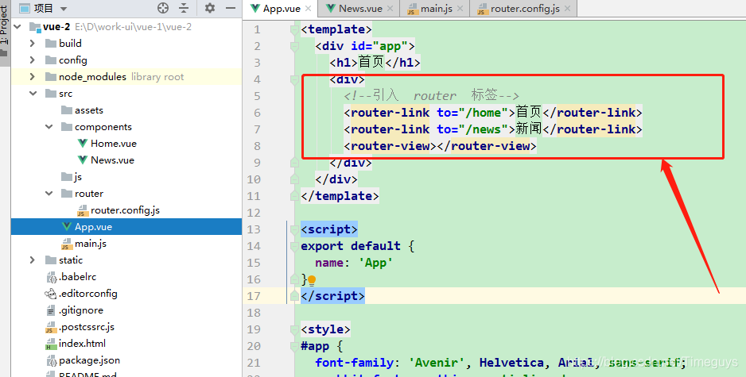The height and width of the screenshot is (377, 746).
Task: Collapse the router folder in tree
Action: (x=49, y=193)
